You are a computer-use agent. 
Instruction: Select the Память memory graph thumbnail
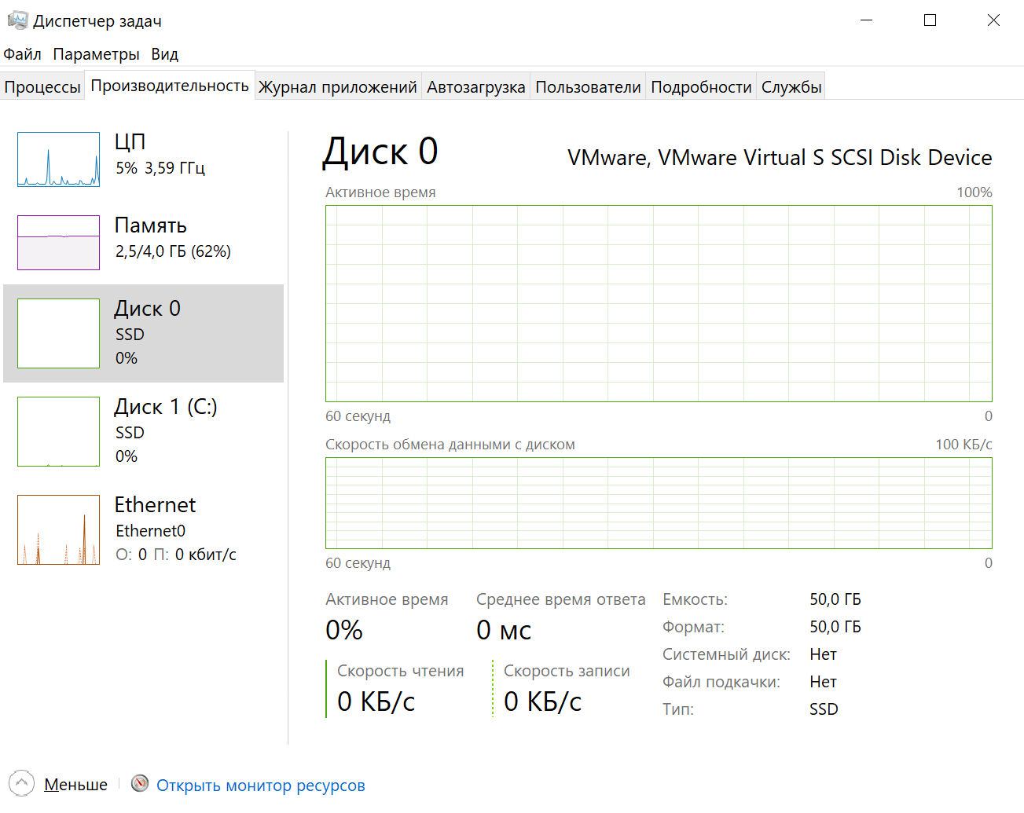pyautogui.click(x=59, y=243)
